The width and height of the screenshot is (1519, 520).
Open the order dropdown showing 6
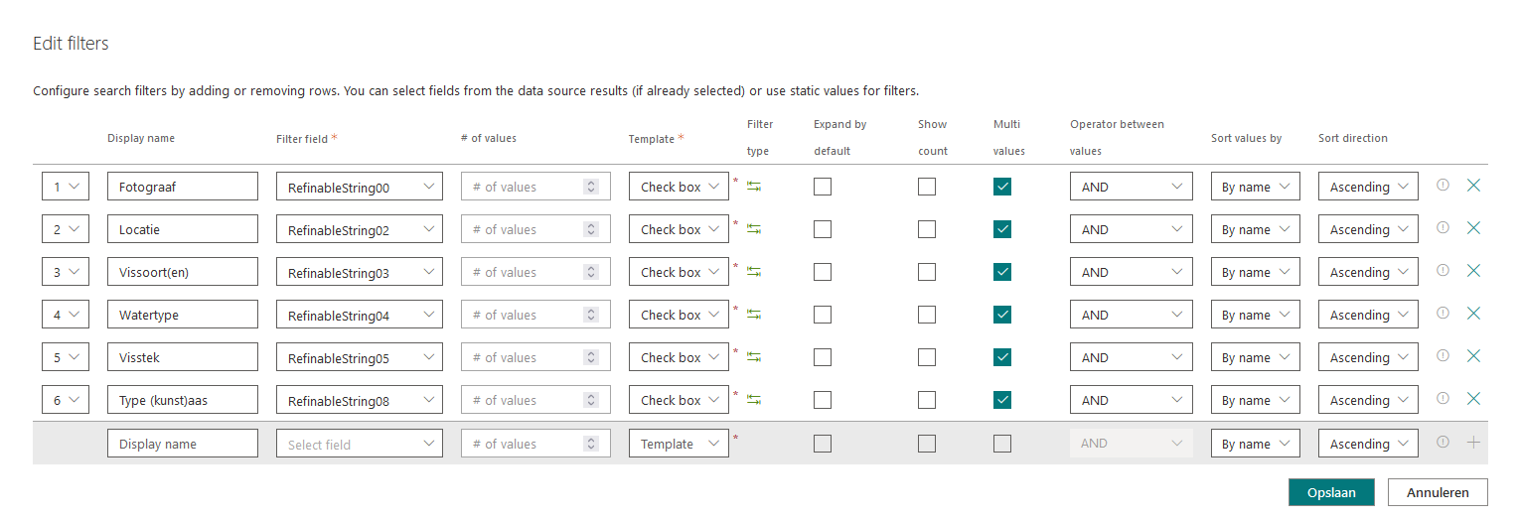click(x=66, y=400)
